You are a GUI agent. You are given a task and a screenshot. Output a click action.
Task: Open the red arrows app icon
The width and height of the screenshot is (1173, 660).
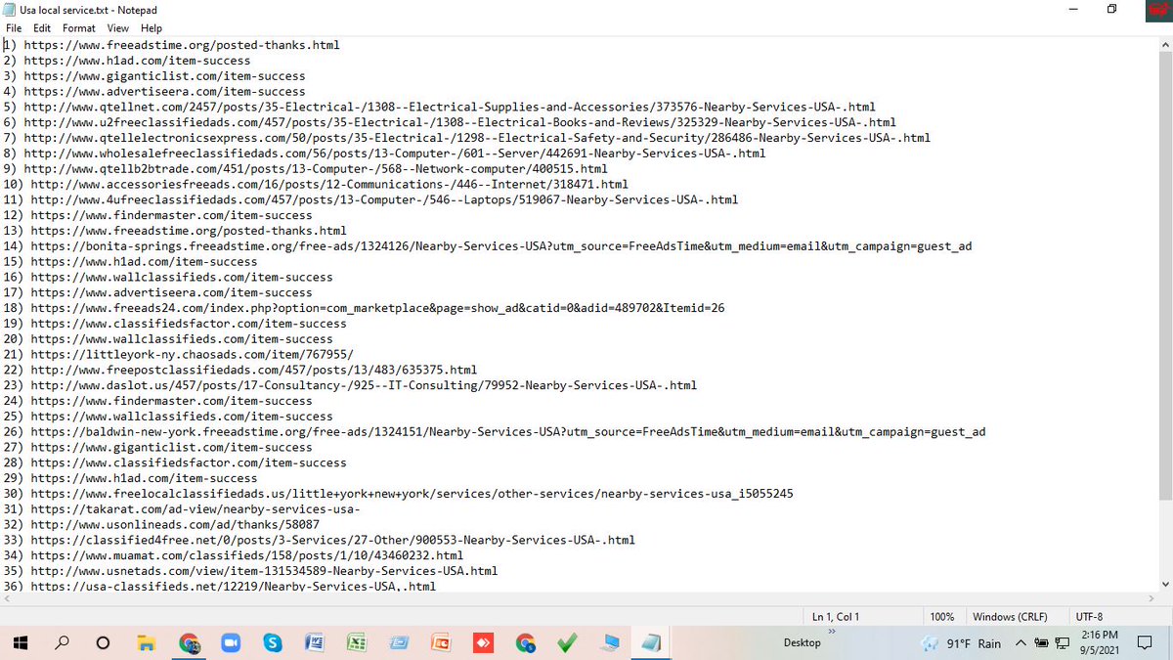click(484, 643)
